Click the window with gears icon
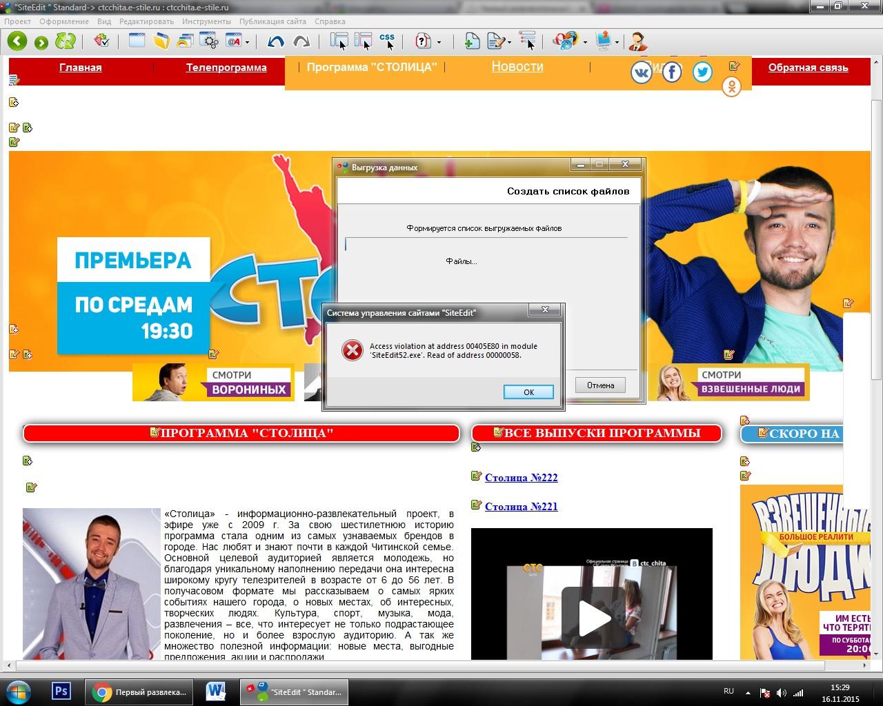The height and width of the screenshot is (706, 883). tap(209, 41)
